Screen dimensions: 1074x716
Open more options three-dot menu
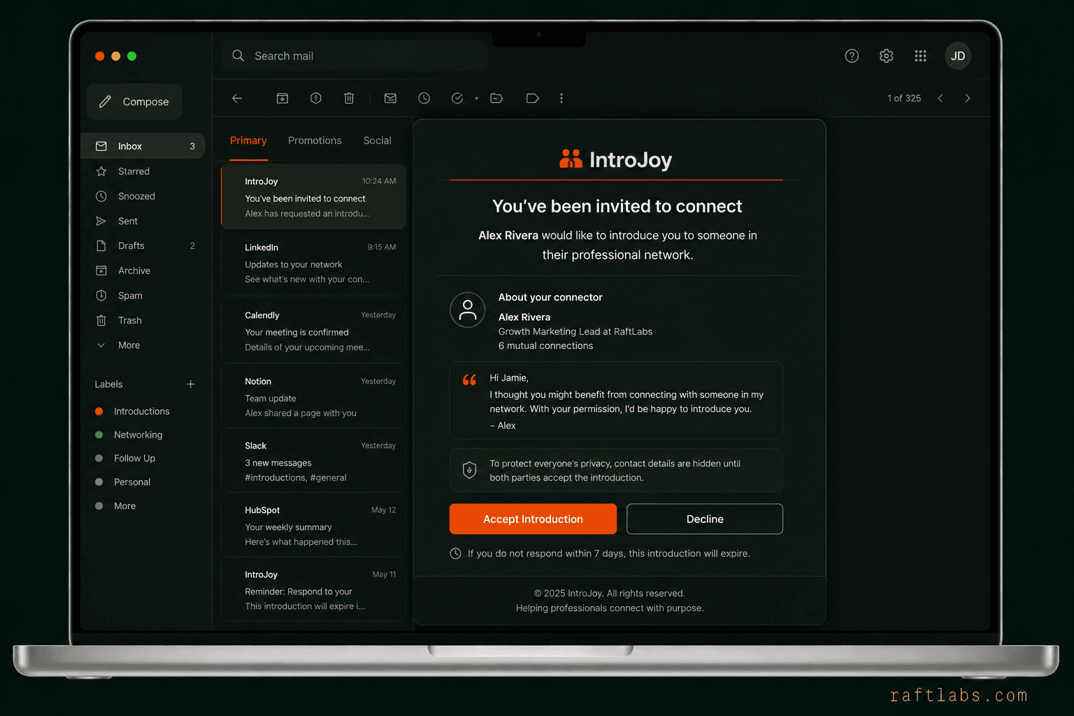561,99
